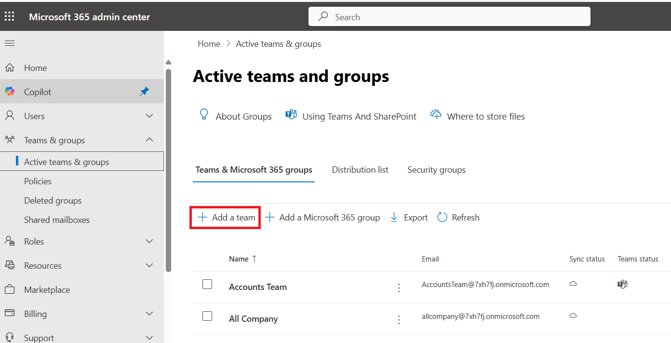Collapse the Teams & groups section
This screenshot has width=671, height=343.
pos(149,140)
